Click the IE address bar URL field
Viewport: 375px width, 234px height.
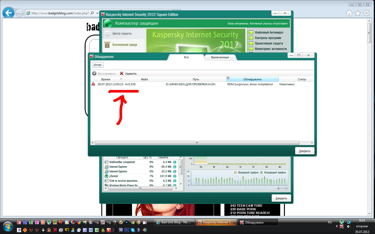pyautogui.click(x=60, y=13)
